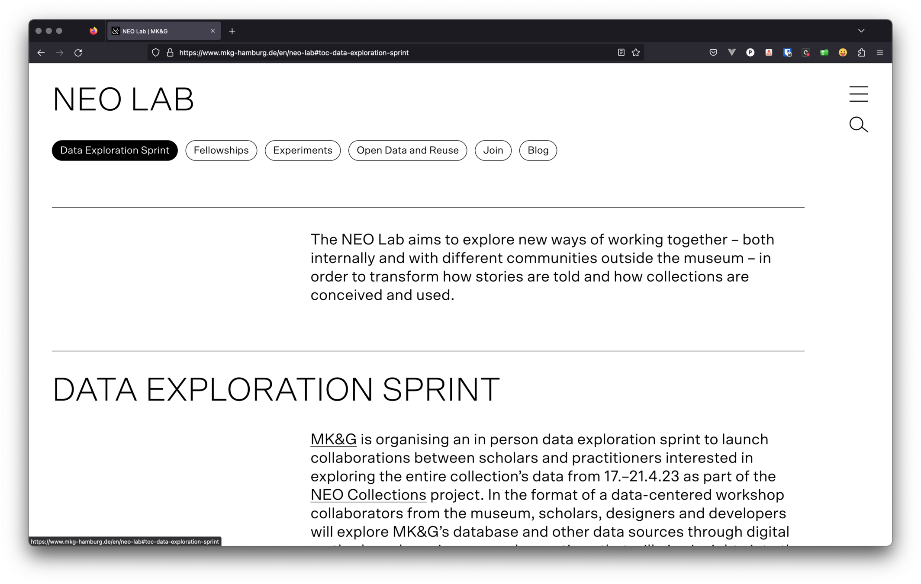Open the Bitwarden shield extension icon
Screen dimensions: 921x584
tap(787, 52)
